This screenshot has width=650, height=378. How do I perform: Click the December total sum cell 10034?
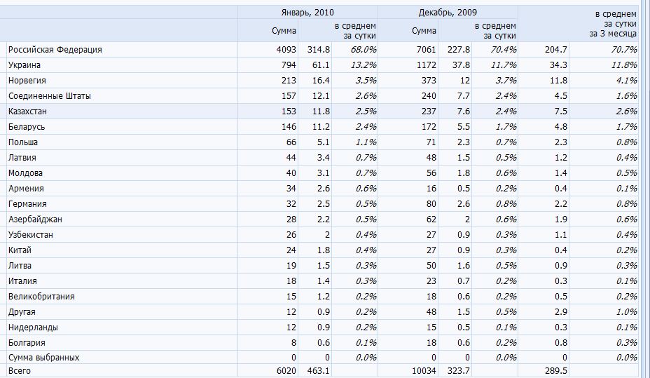click(424, 370)
